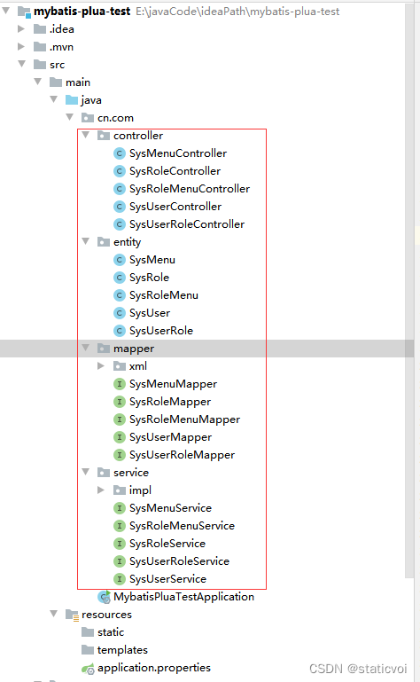Open SysRoleMenu entity file name
The image size is (420, 682).
click(163, 295)
